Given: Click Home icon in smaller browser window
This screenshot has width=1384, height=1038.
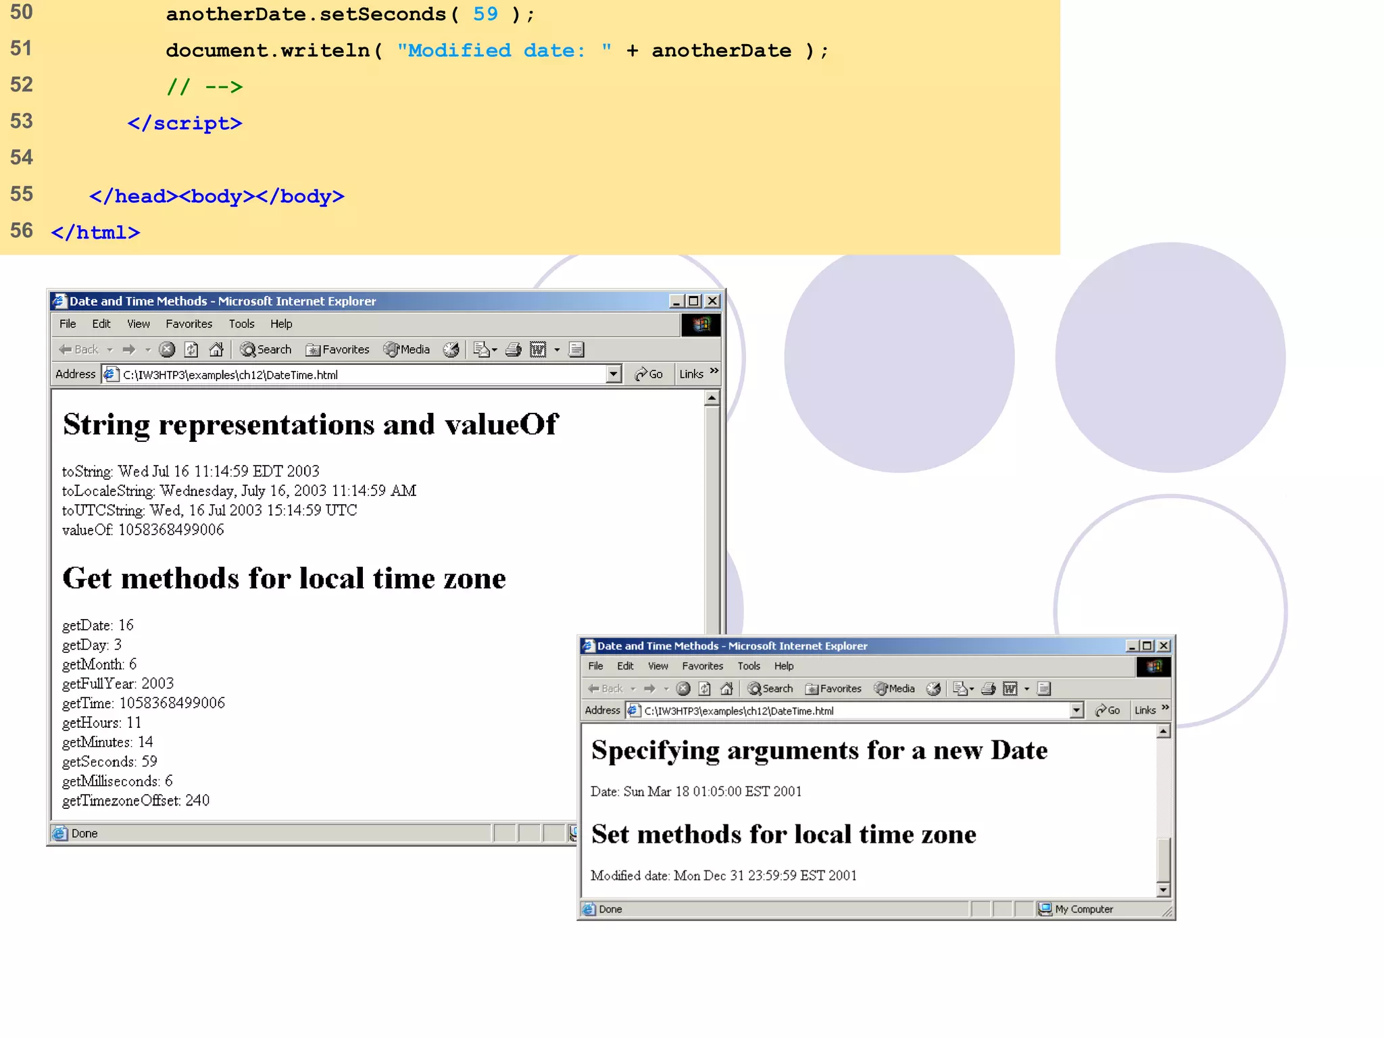Looking at the screenshot, I should (x=726, y=689).
